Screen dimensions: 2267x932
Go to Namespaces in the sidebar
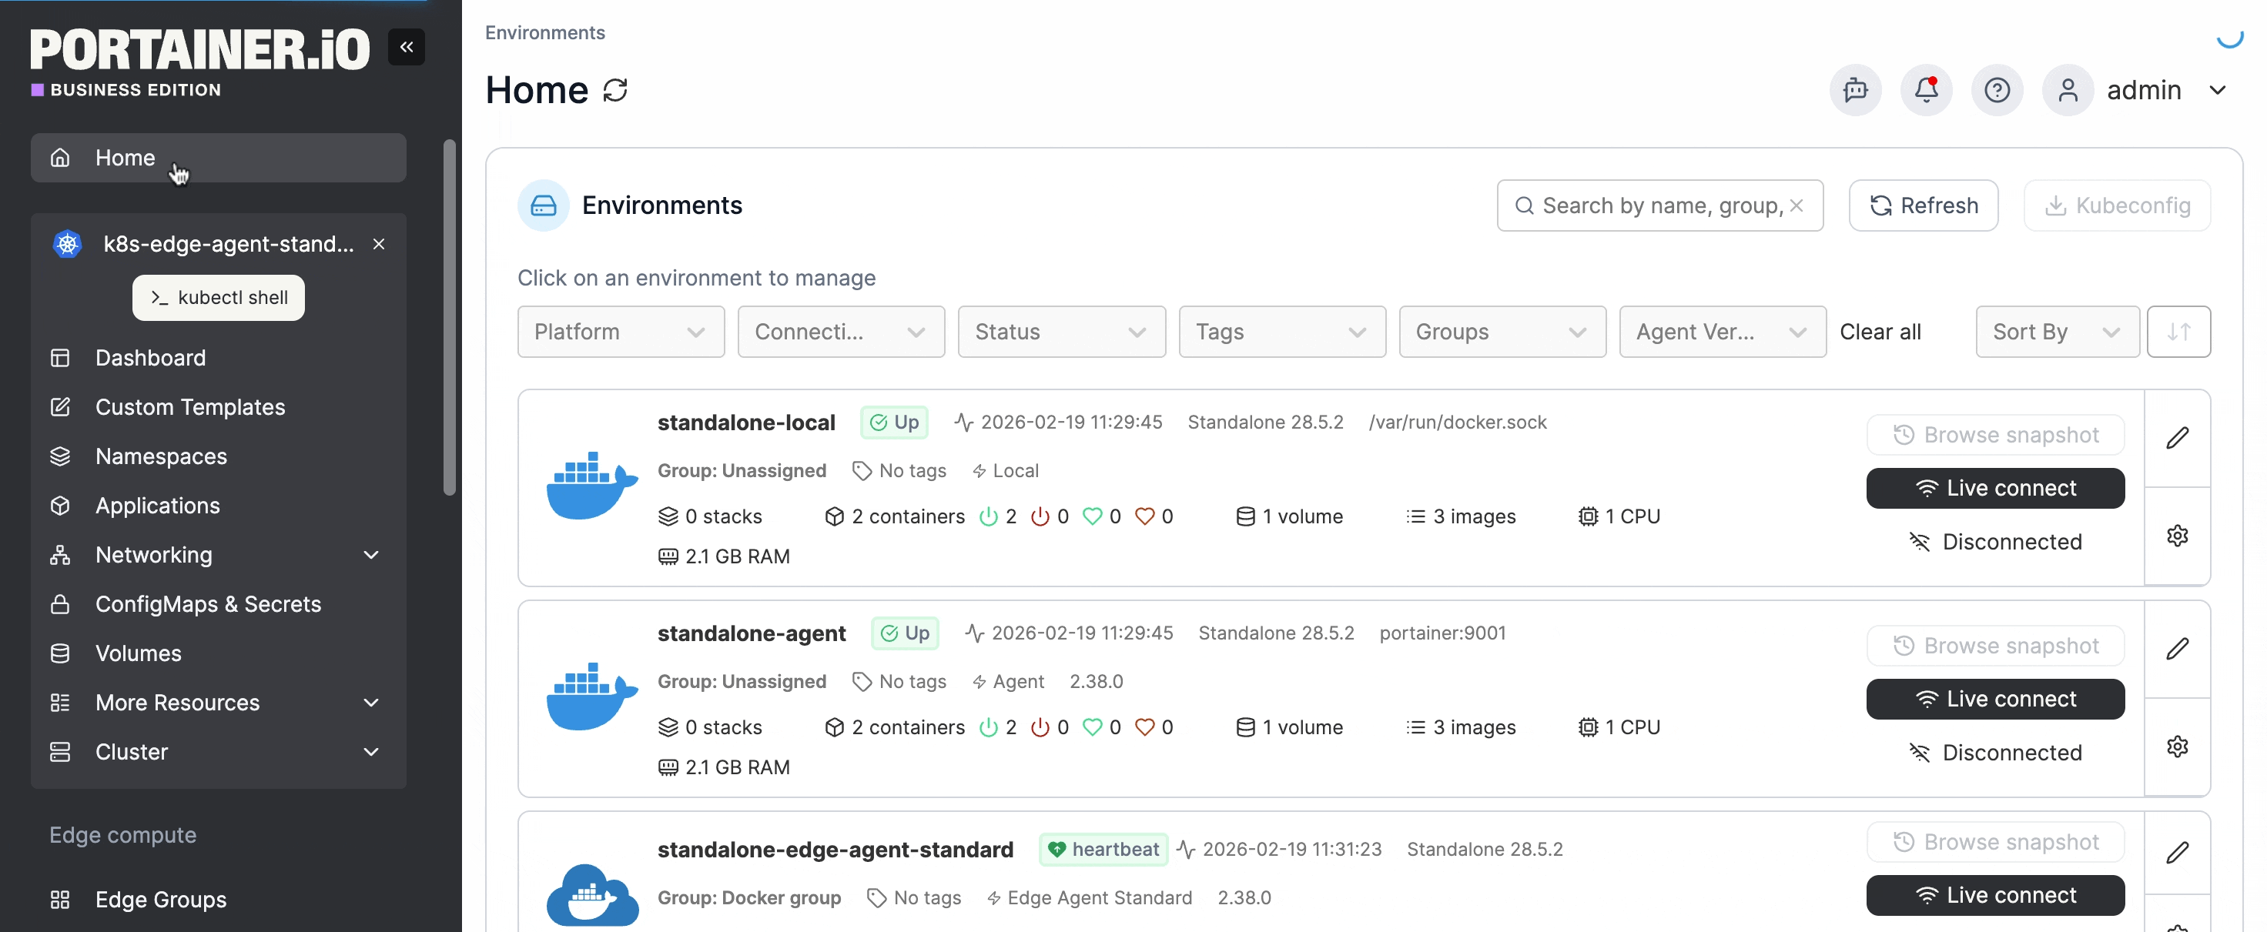click(x=161, y=456)
